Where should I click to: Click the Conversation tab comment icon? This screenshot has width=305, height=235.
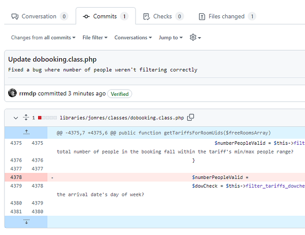pos(15,17)
